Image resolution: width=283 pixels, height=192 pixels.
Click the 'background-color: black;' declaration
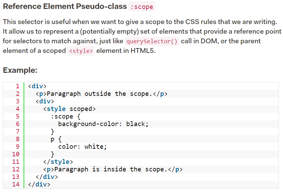[x=103, y=124]
